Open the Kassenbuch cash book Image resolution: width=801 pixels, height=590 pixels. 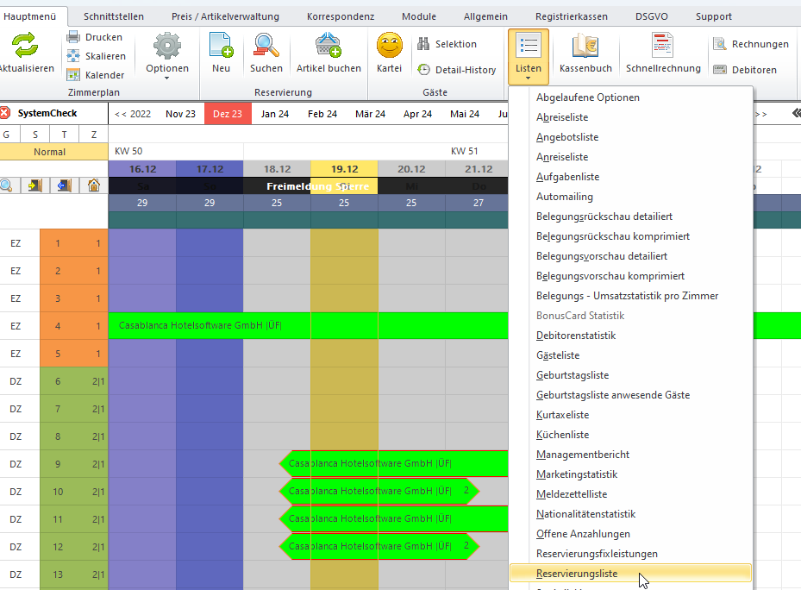585,46
